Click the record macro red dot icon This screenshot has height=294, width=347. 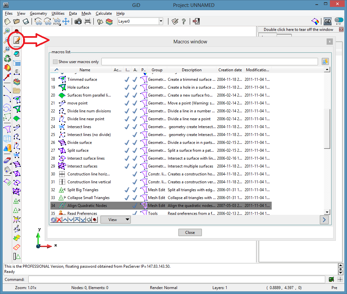94,220
